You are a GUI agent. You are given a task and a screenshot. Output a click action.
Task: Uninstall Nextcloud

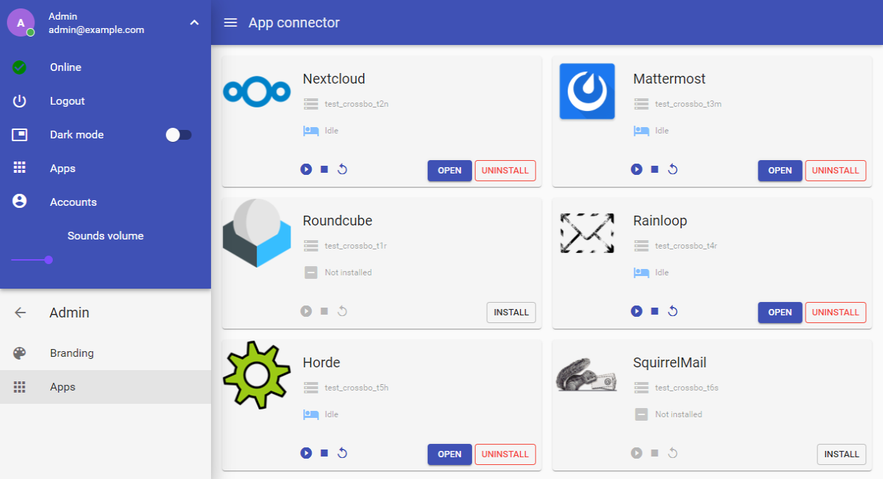coord(505,171)
